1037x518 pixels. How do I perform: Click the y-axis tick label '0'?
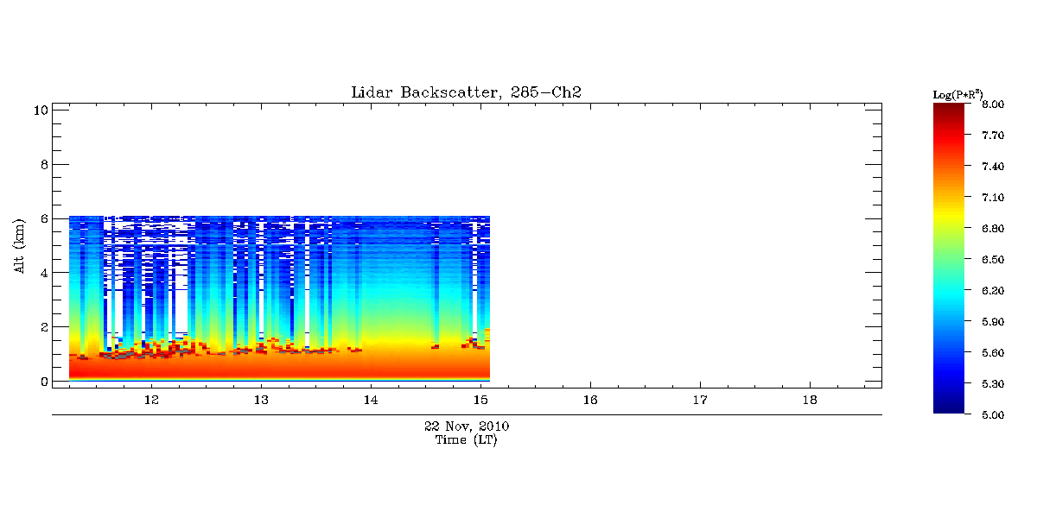[x=42, y=382]
